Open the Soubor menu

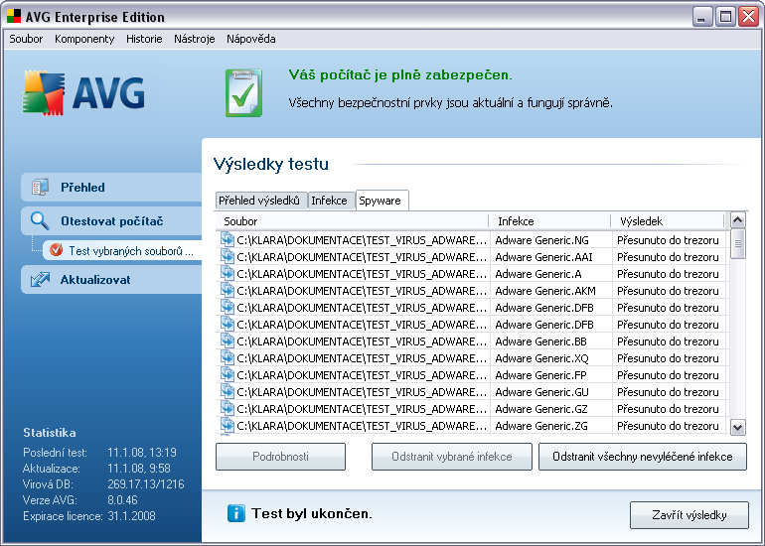26,39
